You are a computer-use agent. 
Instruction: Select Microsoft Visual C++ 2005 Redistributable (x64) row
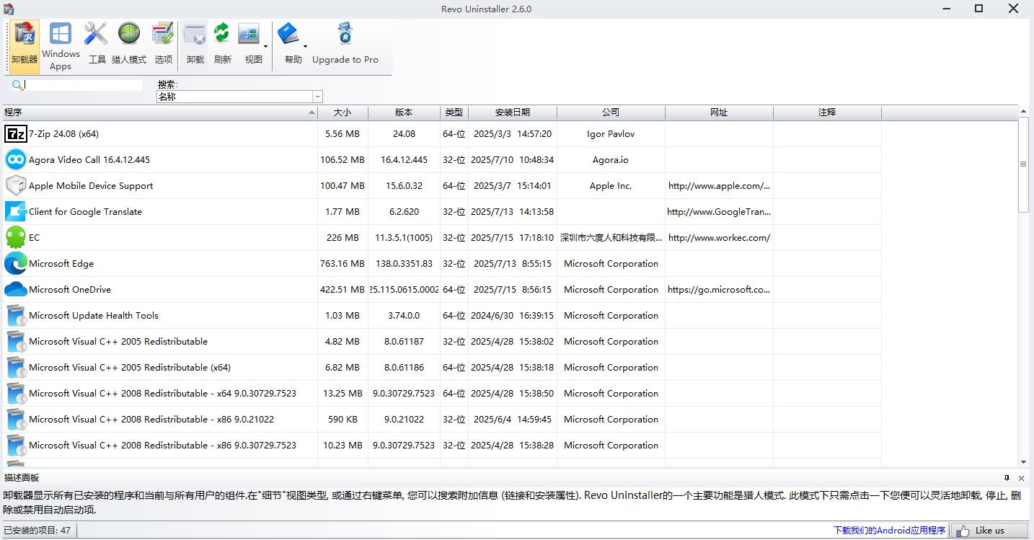click(x=441, y=368)
